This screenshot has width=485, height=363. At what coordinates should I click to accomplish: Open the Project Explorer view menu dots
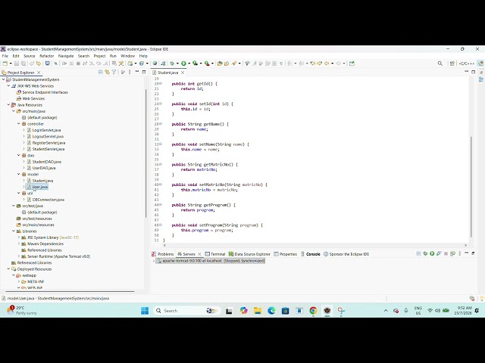click(x=130, y=73)
